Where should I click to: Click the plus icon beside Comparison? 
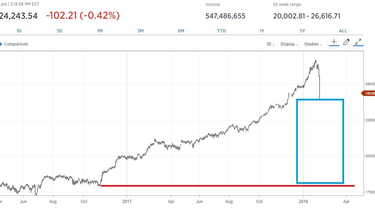[1, 44]
